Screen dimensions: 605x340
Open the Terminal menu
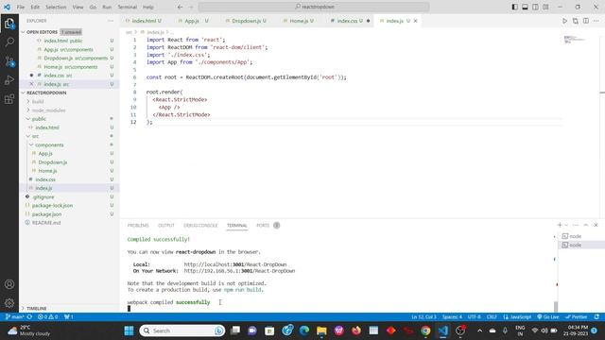[x=128, y=7]
